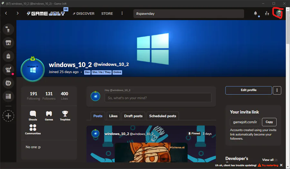Open top navigation more options menu
The height and width of the screenshot is (169, 290).
(x=122, y=13)
